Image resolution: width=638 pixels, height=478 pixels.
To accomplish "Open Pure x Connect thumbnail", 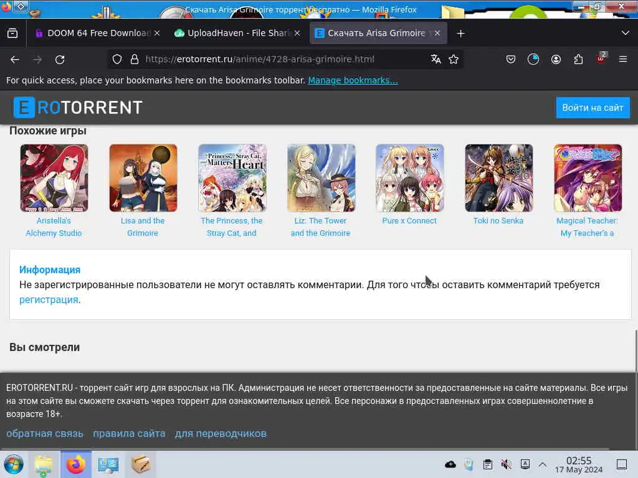I will [x=410, y=178].
